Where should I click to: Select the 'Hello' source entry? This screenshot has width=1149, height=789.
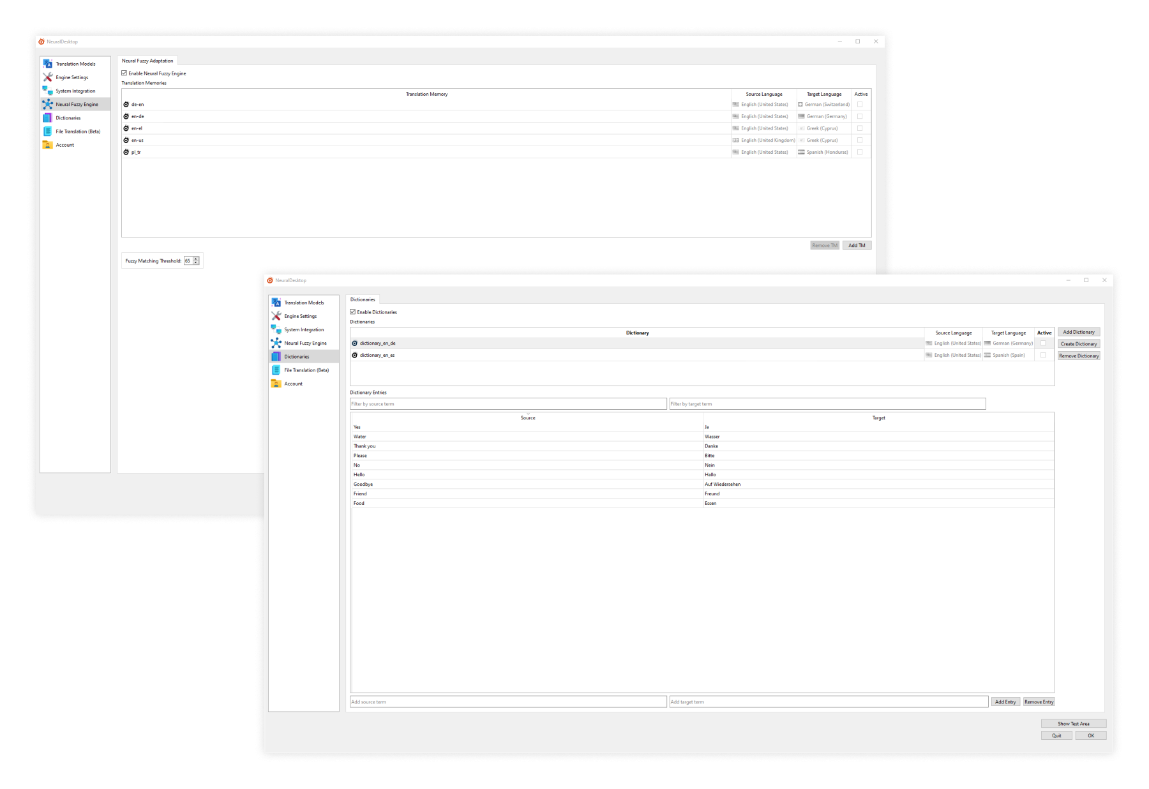pyautogui.click(x=359, y=474)
